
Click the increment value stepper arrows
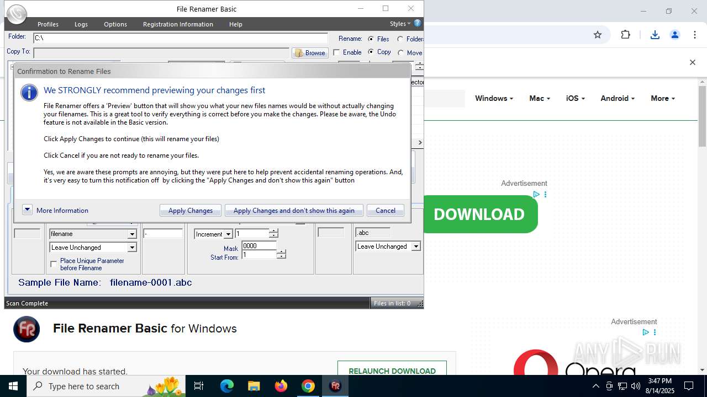click(x=273, y=234)
